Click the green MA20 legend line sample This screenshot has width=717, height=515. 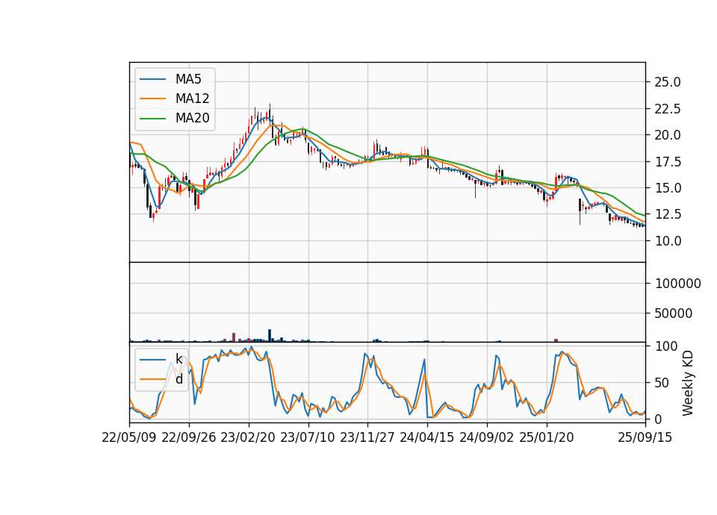152,118
